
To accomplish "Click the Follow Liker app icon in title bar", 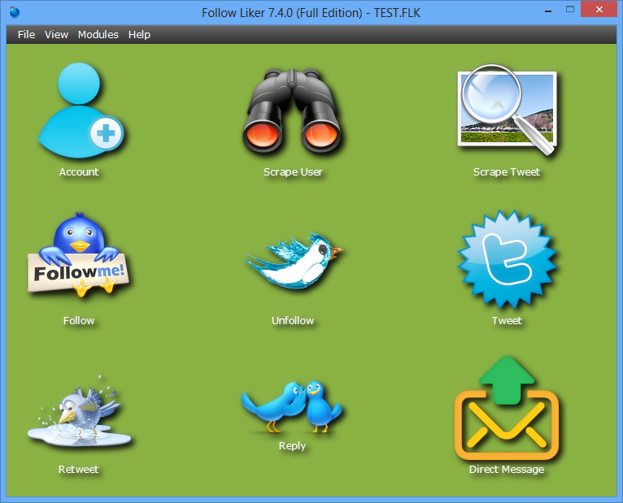I will click(x=15, y=12).
